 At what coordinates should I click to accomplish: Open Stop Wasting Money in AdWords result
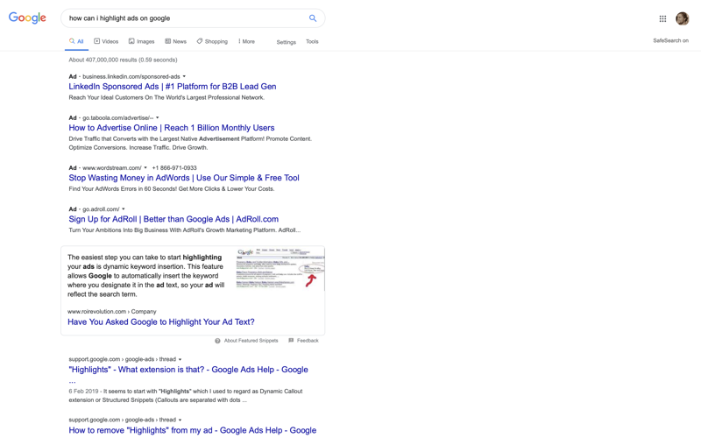click(x=184, y=178)
